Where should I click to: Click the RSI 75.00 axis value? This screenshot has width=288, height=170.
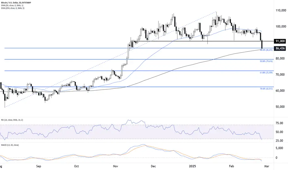tap(279, 123)
